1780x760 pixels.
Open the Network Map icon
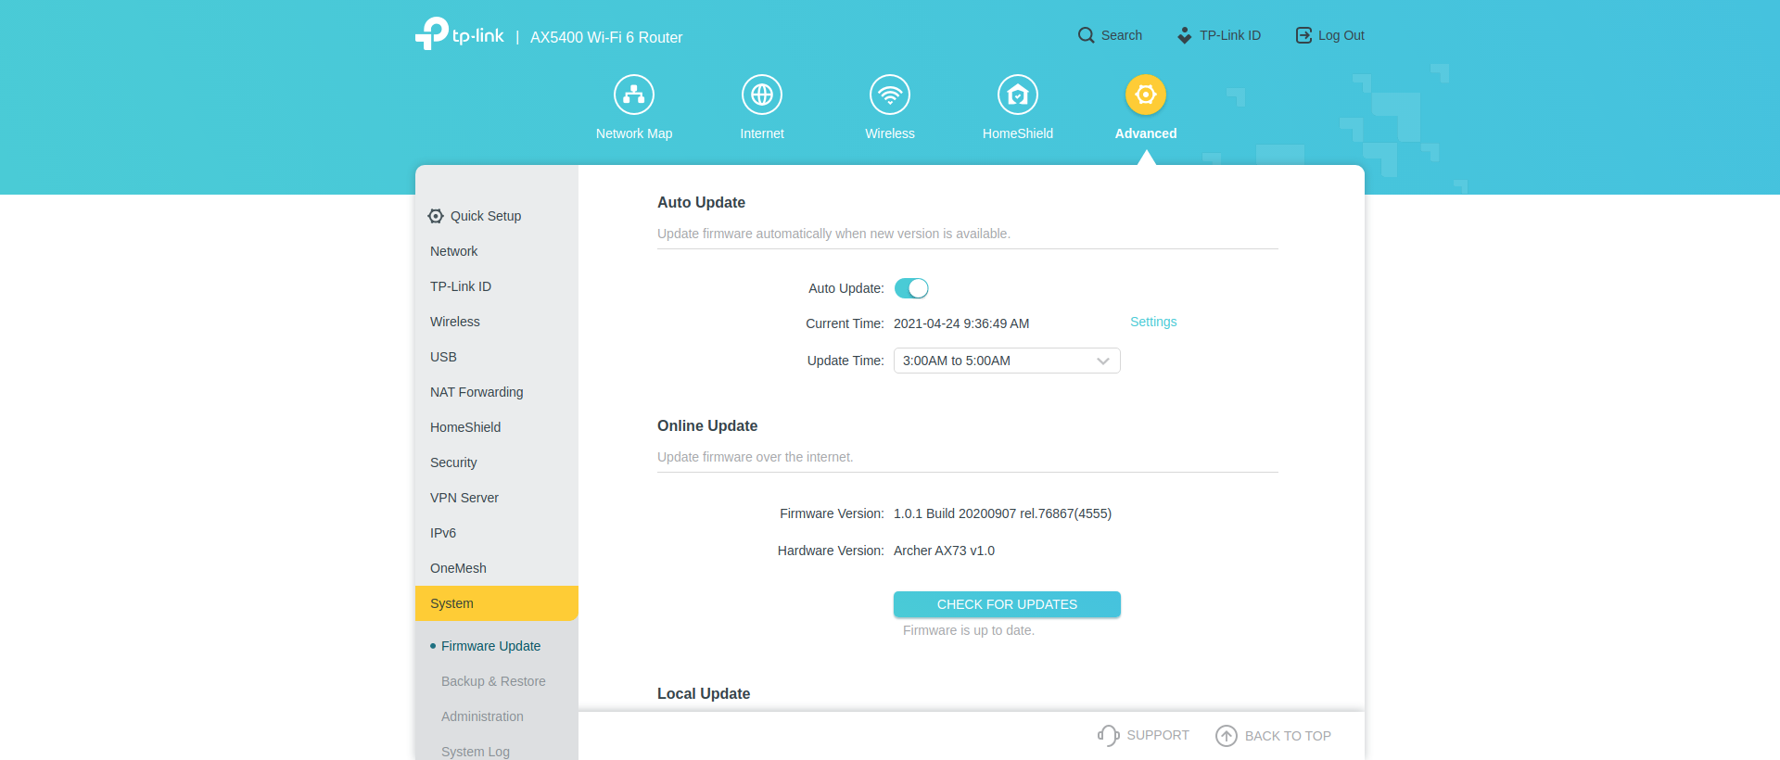coord(634,95)
